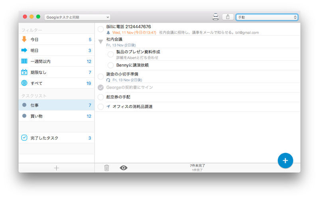
Task: Check off the 航空券の手配 task
Action: tap(100, 97)
